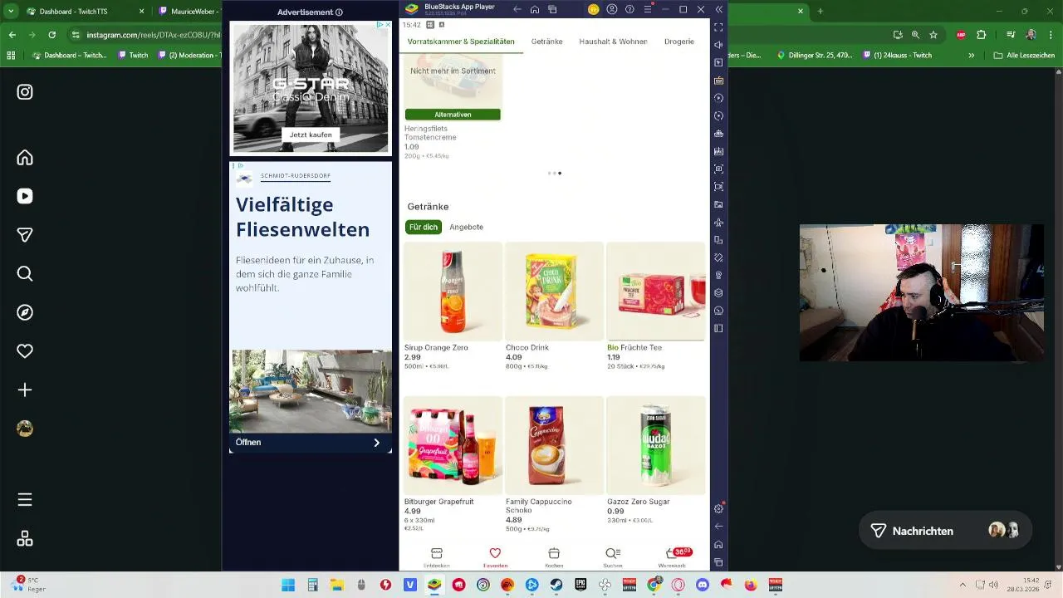
Task: Click Öffnen arrow on Fliesenwelten ad
Action: pos(376,443)
